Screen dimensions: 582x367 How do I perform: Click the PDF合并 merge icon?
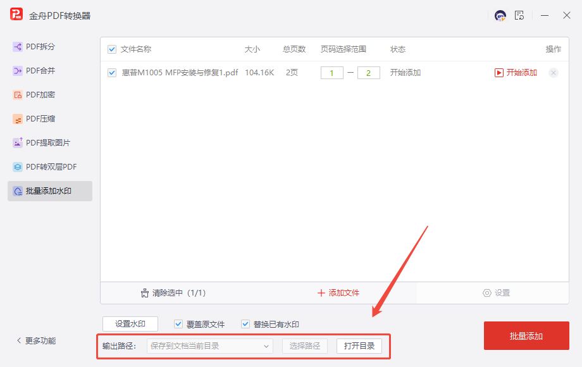18,70
